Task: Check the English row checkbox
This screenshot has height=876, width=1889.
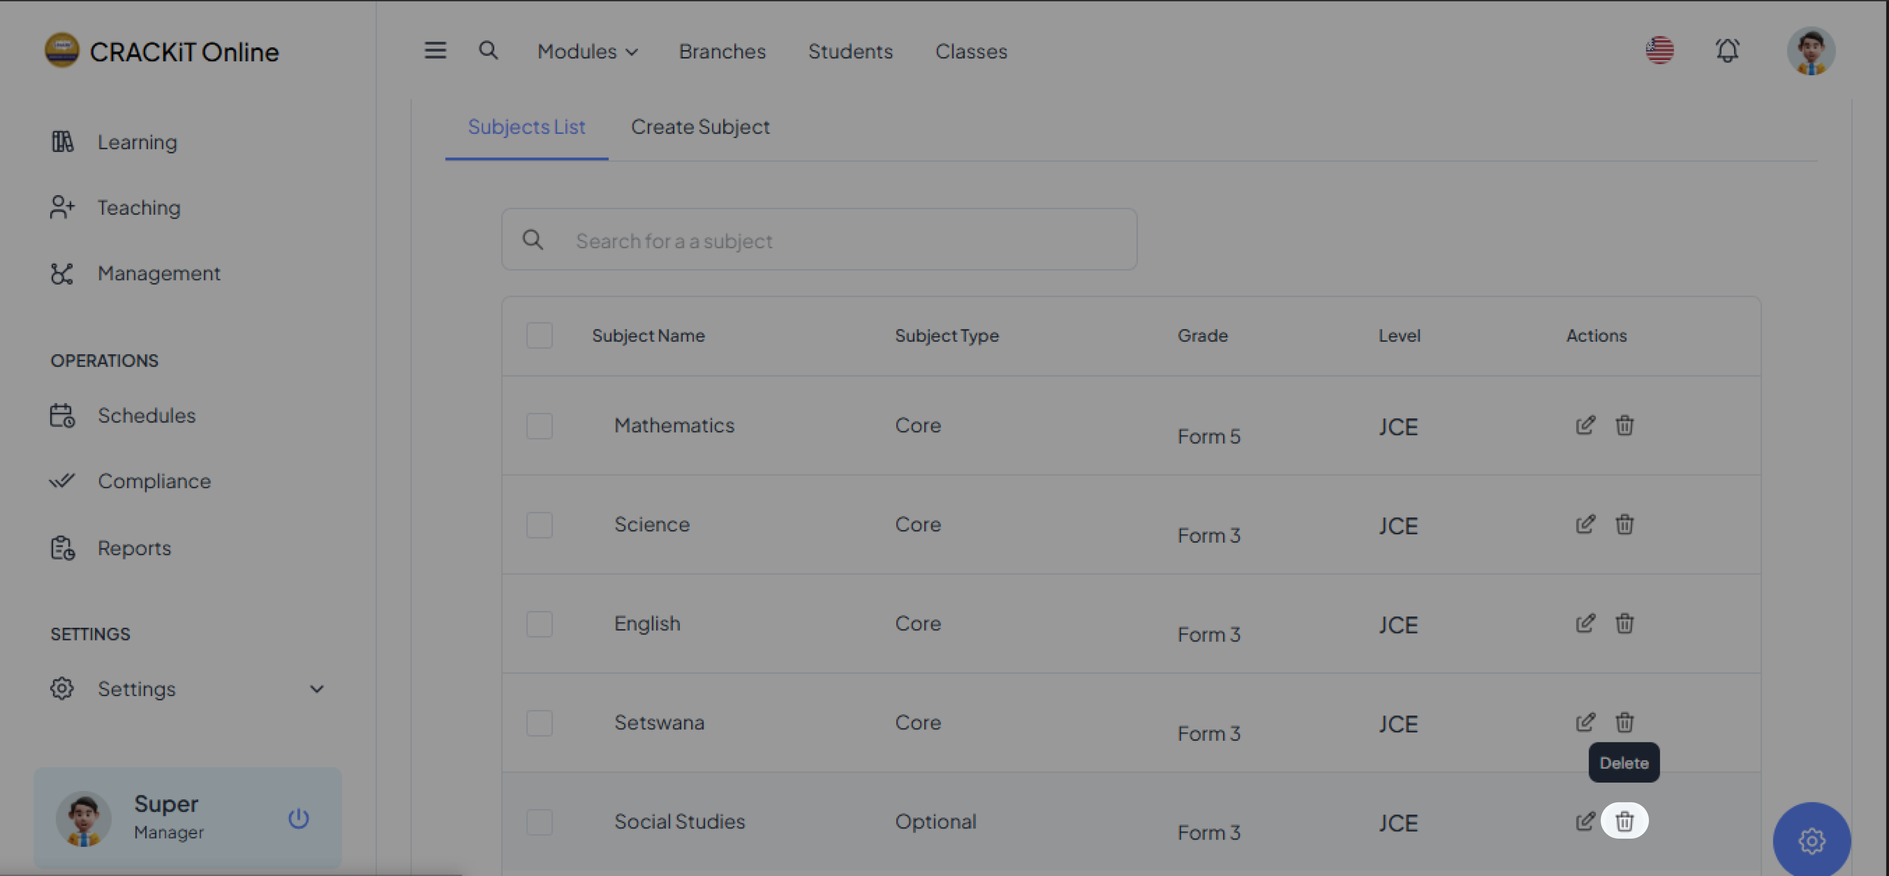Action: [x=539, y=624]
